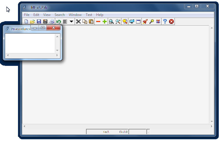219x141 pixels.
Task: Open the Help menu
Action: 100,15
